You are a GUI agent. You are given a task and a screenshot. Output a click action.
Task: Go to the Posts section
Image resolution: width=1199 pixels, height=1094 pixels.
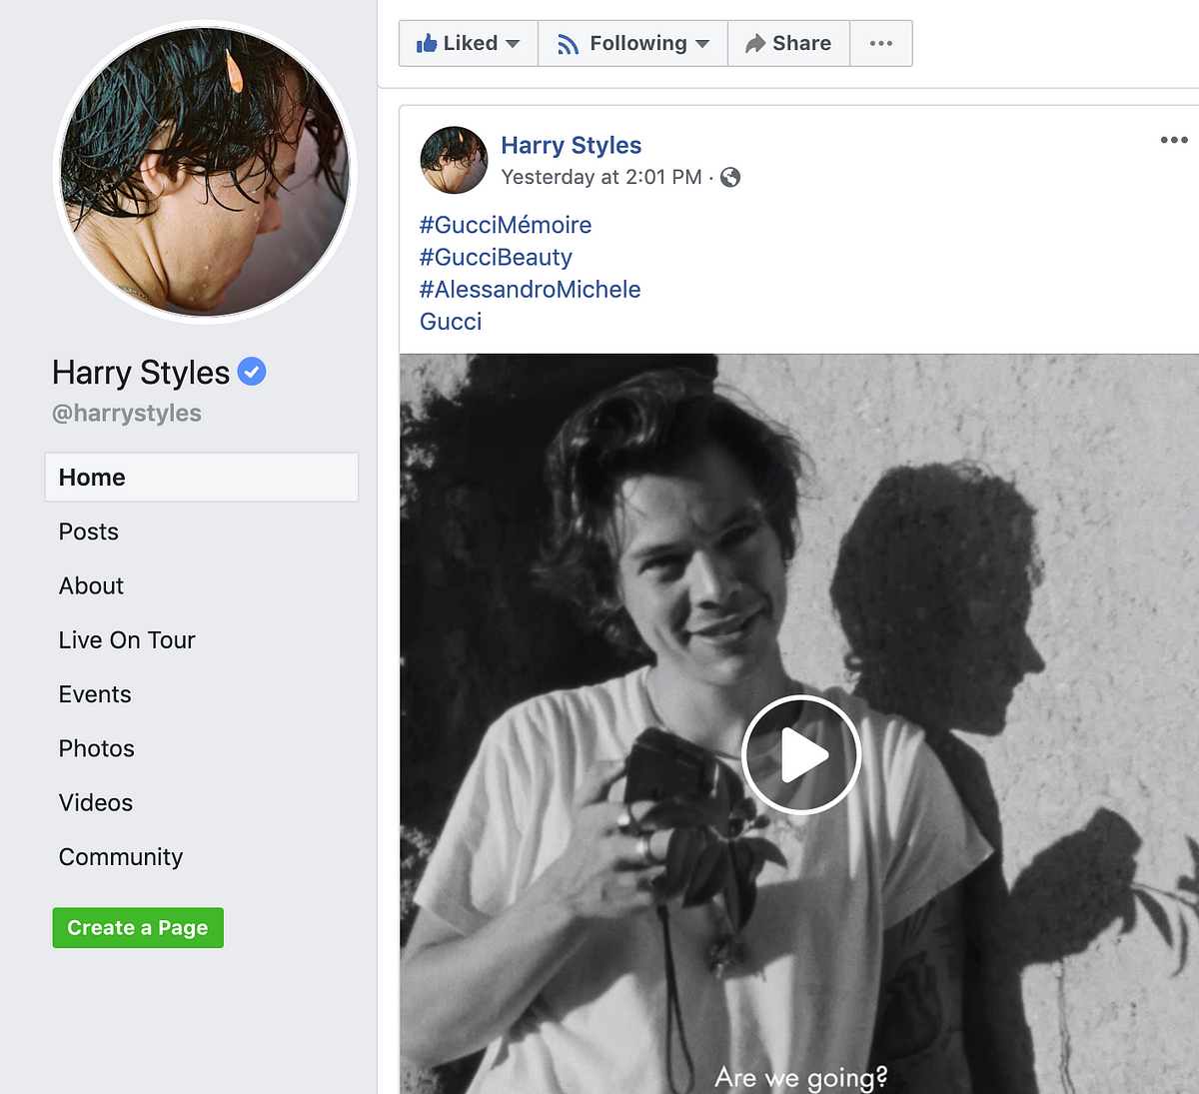click(x=89, y=532)
